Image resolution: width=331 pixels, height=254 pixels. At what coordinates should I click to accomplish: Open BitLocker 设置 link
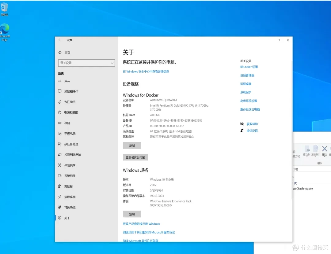pyautogui.click(x=249, y=67)
